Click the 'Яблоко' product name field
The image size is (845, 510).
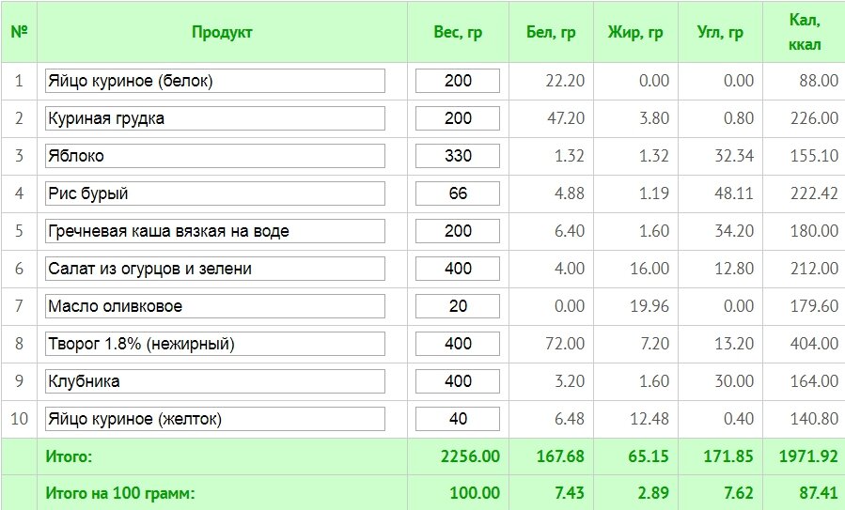(x=215, y=156)
